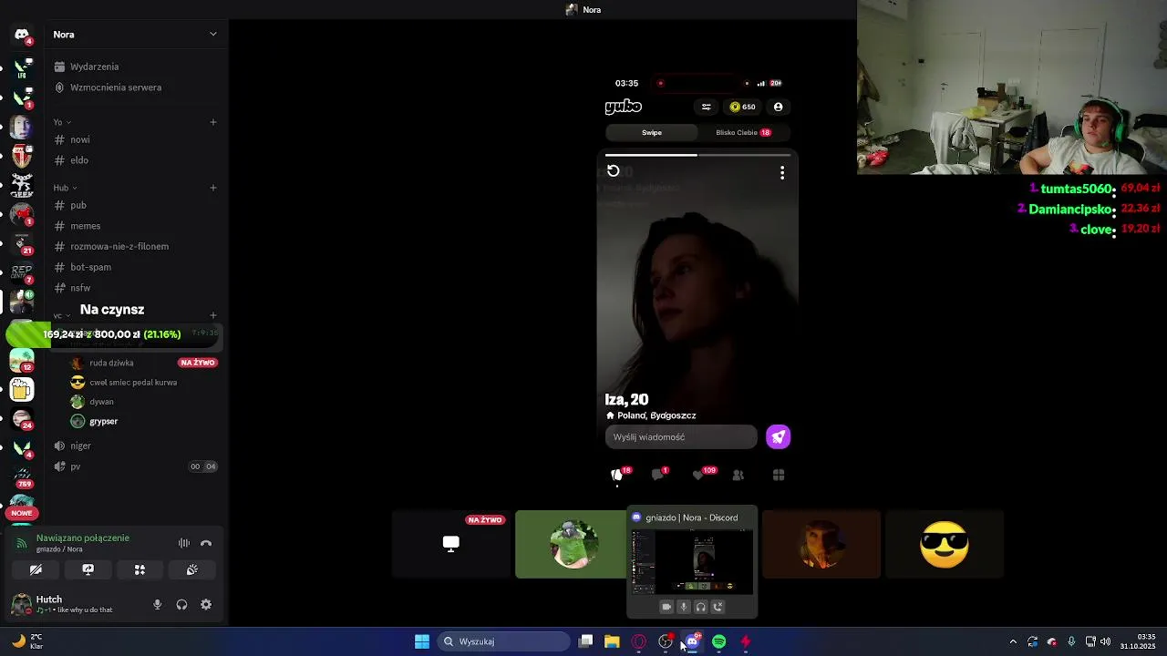Toggle the camera in voice panel

tap(36, 569)
